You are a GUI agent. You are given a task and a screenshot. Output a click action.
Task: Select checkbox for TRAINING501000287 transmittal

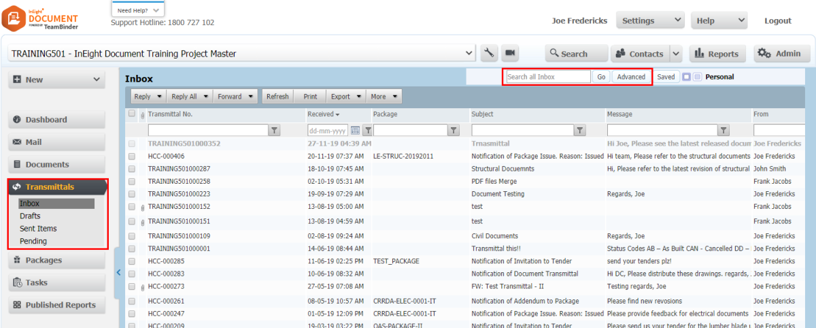(132, 169)
